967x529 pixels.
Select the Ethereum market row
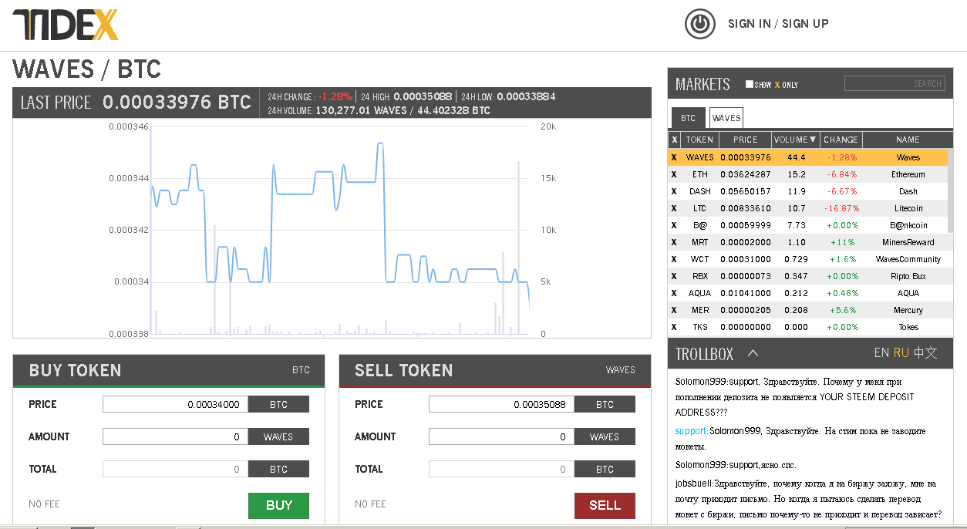[x=807, y=174]
